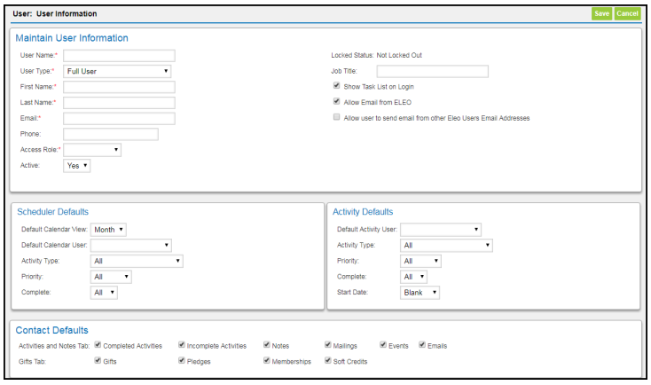Toggle the Gifts checkbox

98,360
